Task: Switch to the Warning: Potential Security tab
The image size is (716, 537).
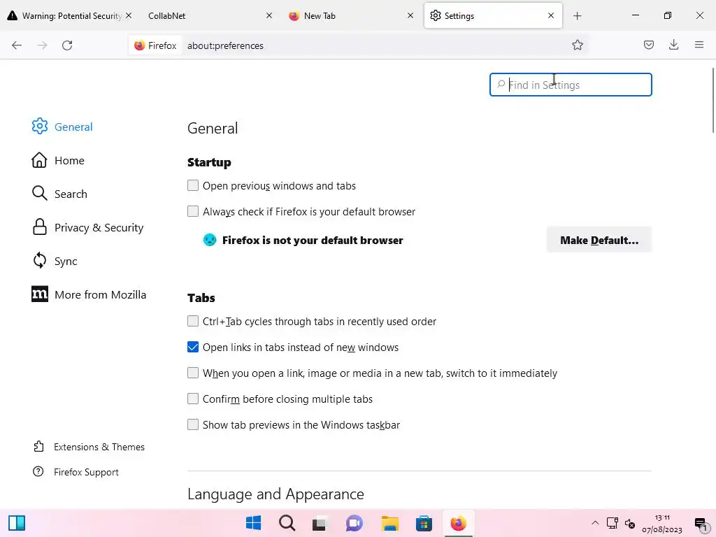Action: tap(64, 15)
